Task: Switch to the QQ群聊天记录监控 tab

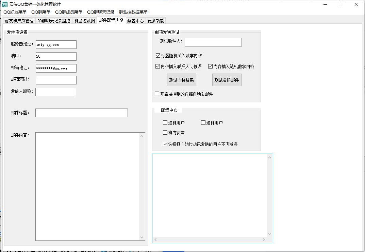Action: 54,21
